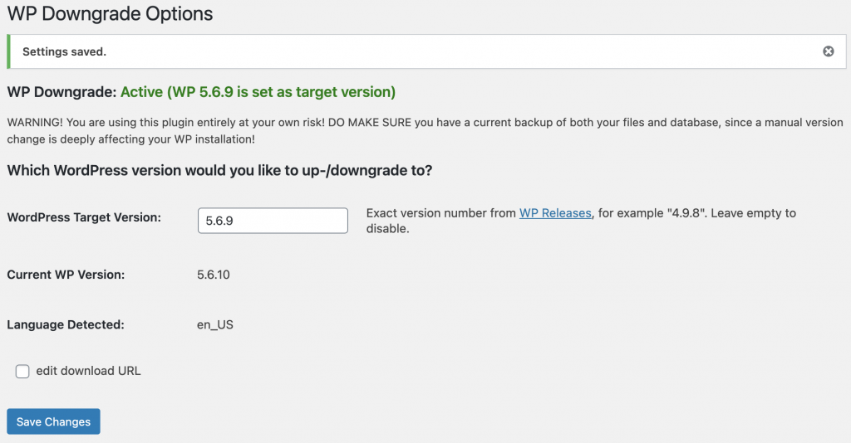The image size is (851, 443).
Task: Dismiss the Settings saved notice
Action: click(x=828, y=51)
